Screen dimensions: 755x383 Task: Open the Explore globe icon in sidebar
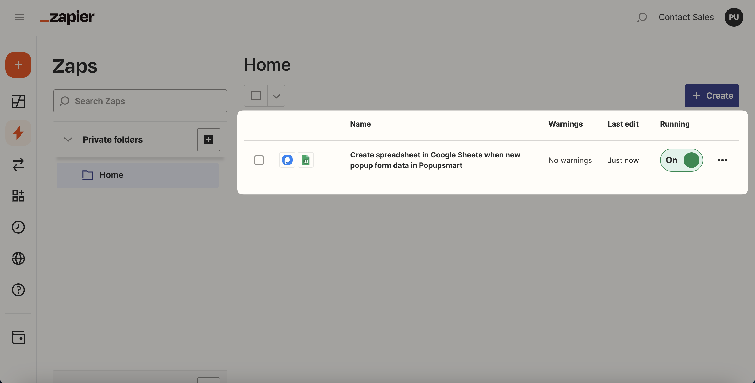coord(18,258)
